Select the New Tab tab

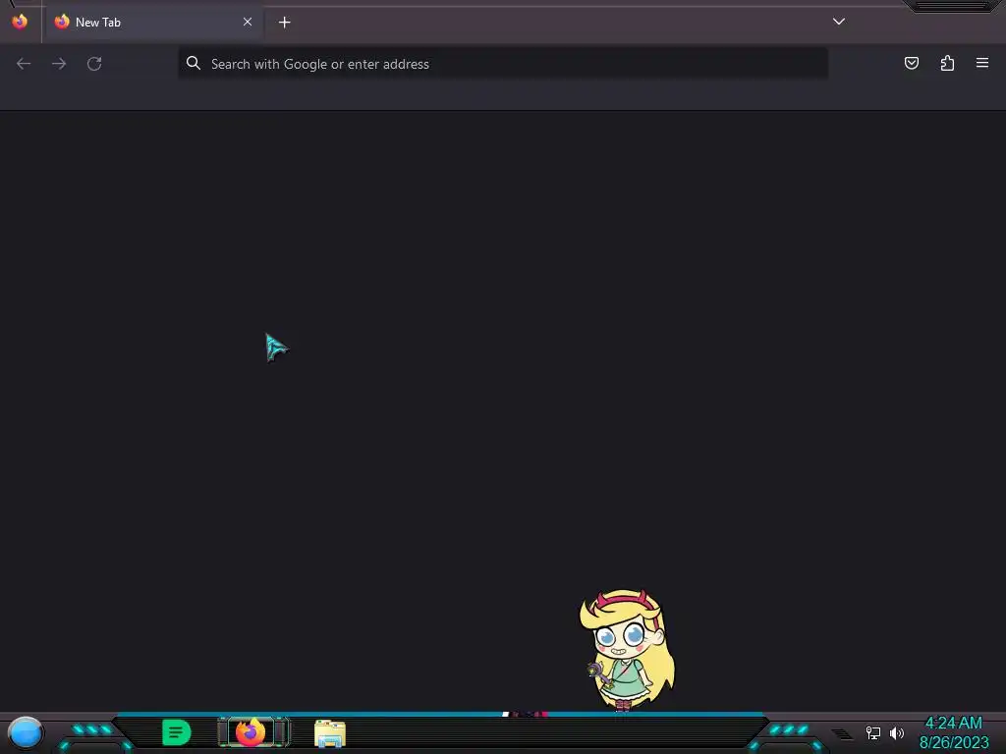click(154, 22)
